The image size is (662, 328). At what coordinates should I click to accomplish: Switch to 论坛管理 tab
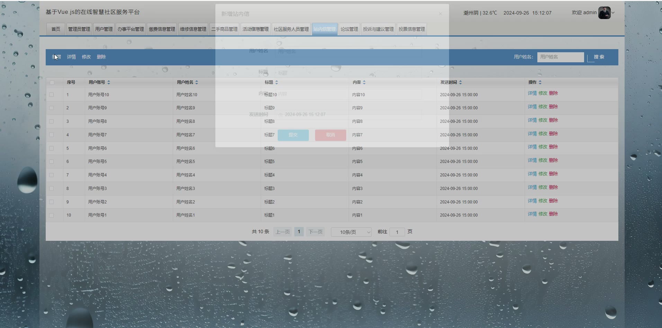click(x=349, y=29)
